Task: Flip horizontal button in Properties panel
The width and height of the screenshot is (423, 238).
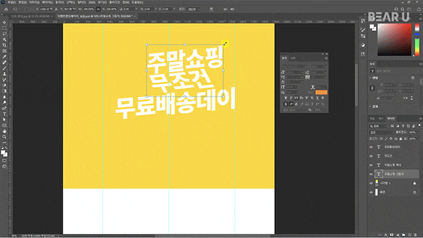Action: pyautogui.click(x=405, y=98)
